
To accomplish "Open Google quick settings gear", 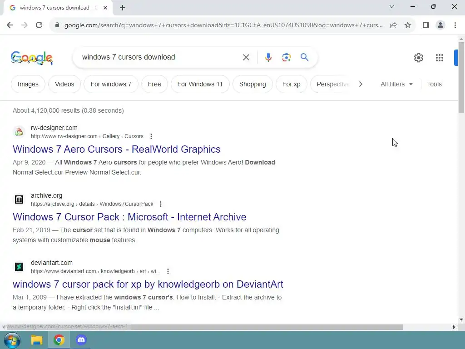I will (x=418, y=58).
